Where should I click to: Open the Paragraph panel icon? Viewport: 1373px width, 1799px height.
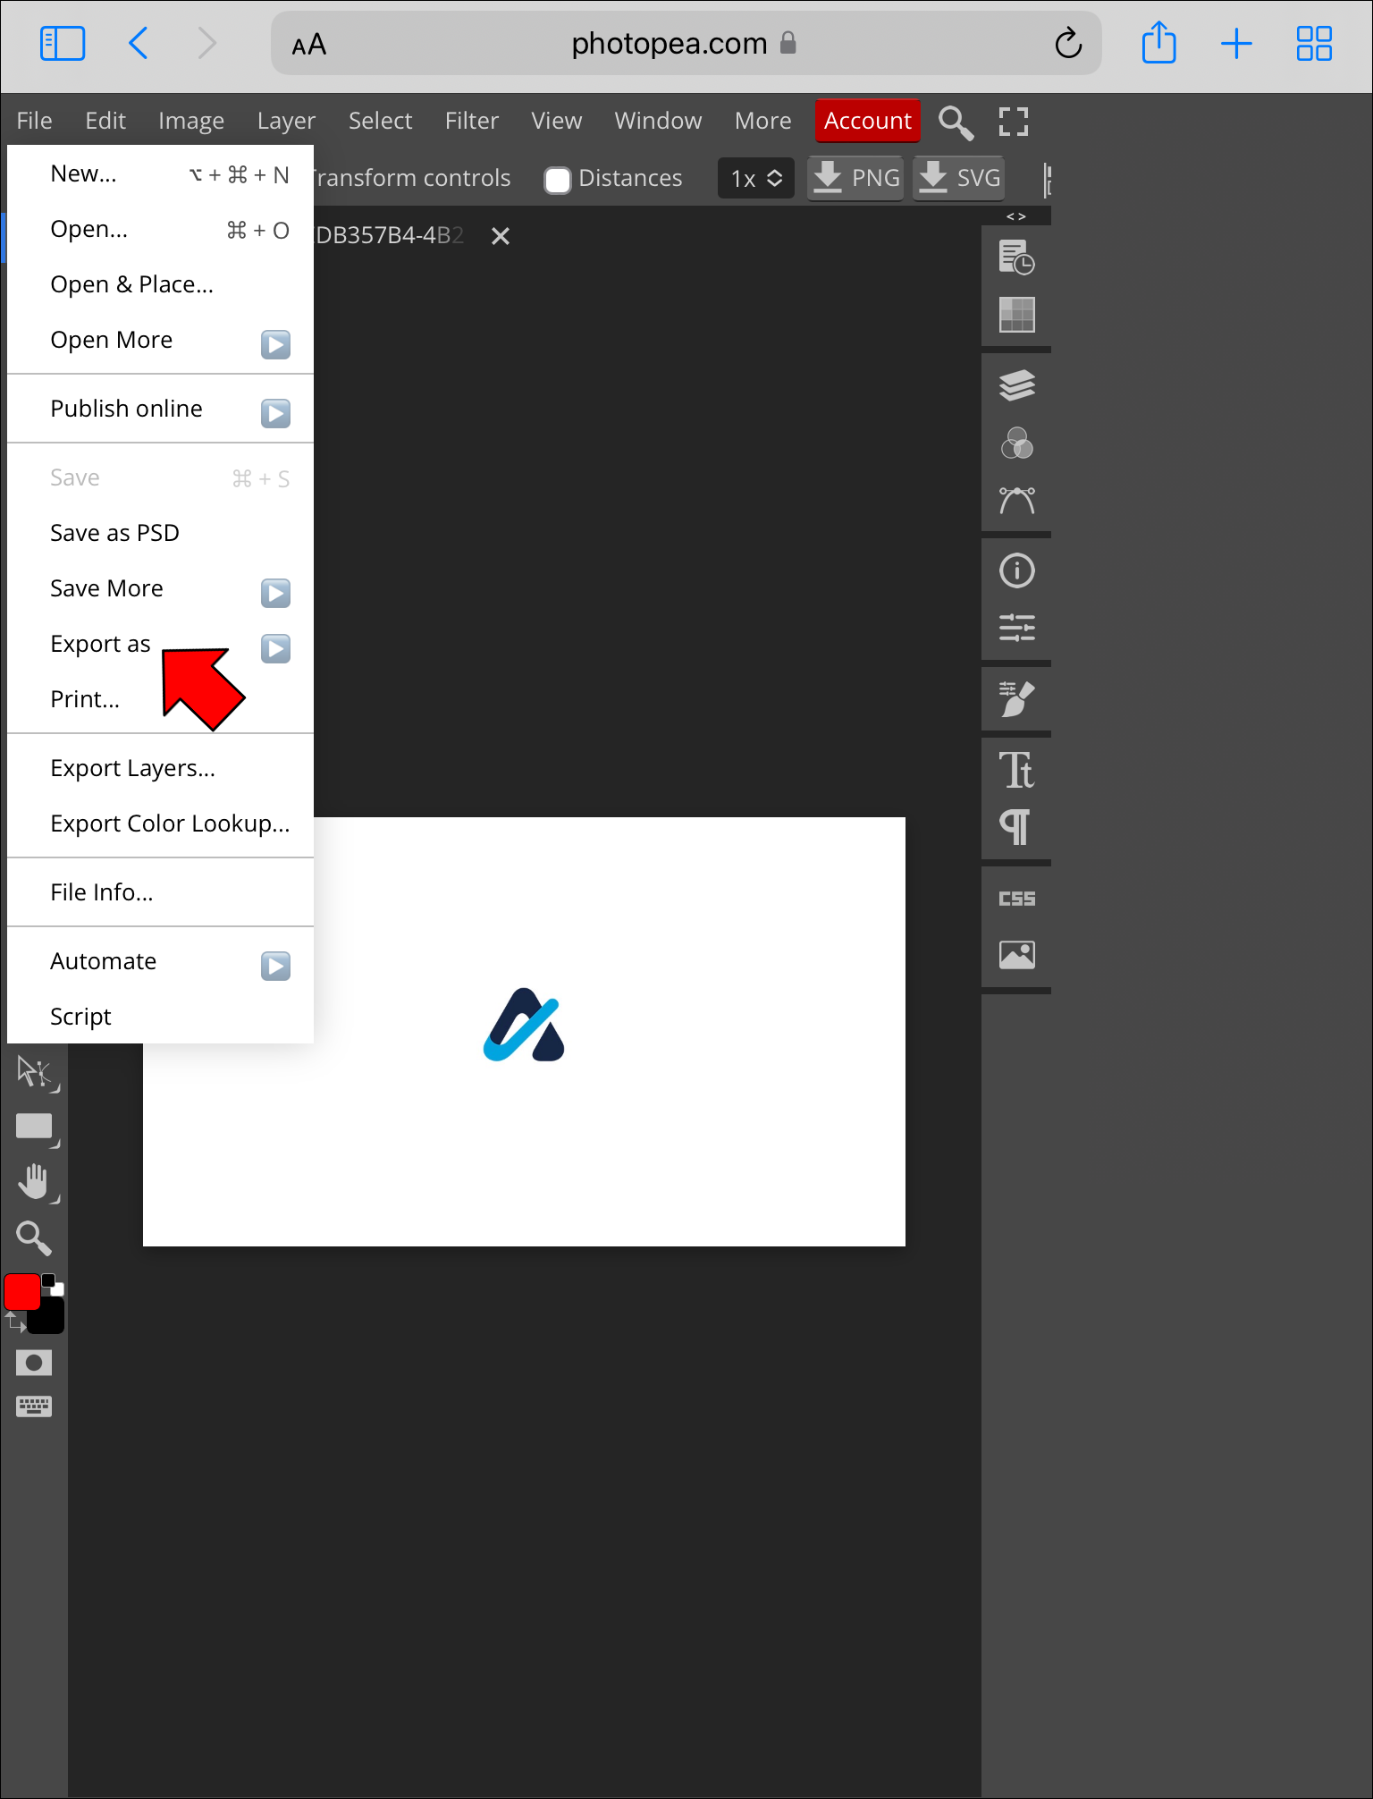point(1016,827)
